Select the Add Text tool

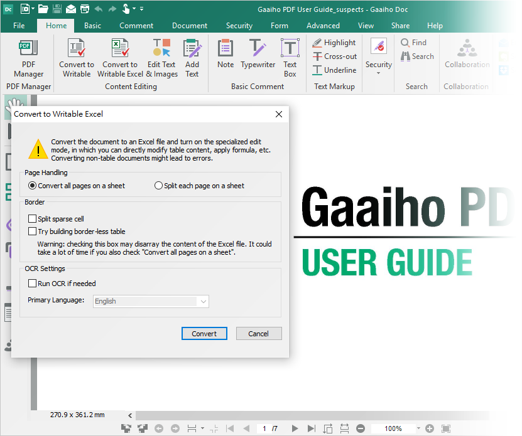(x=192, y=58)
